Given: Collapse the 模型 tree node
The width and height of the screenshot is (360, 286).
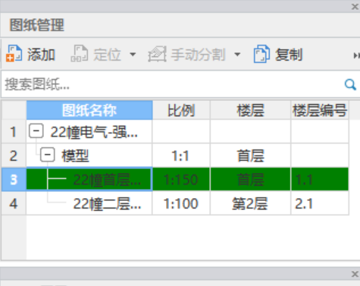Looking at the screenshot, I should (48, 155).
